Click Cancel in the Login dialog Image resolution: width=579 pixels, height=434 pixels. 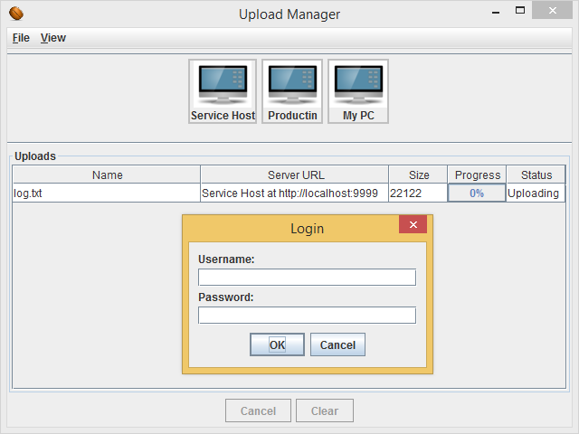coord(337,344)
